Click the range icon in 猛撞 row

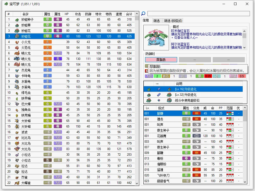coord(230,170)
